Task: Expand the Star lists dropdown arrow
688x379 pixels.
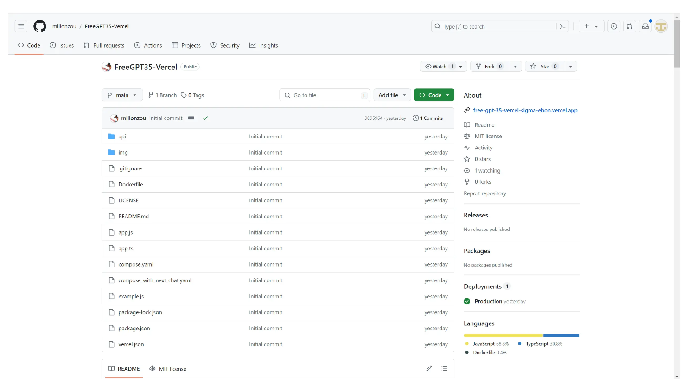Action: click(x=570, y=66)
